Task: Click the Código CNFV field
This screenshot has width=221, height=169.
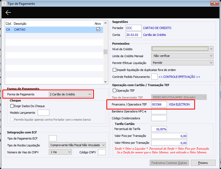Action: click(102, 152)
